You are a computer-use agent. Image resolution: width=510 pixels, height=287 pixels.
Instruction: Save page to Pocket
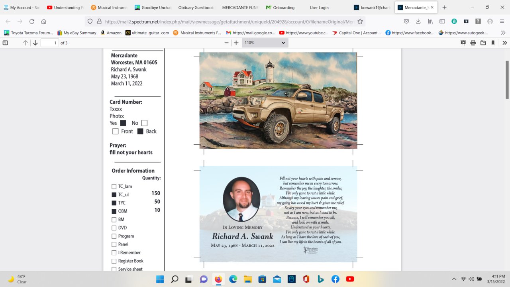click(x=406, y=22)
